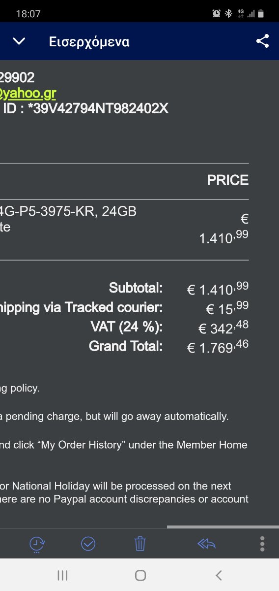Mark email done with checkmark icon
The image size is (279, 591).
tap(88, 544)
